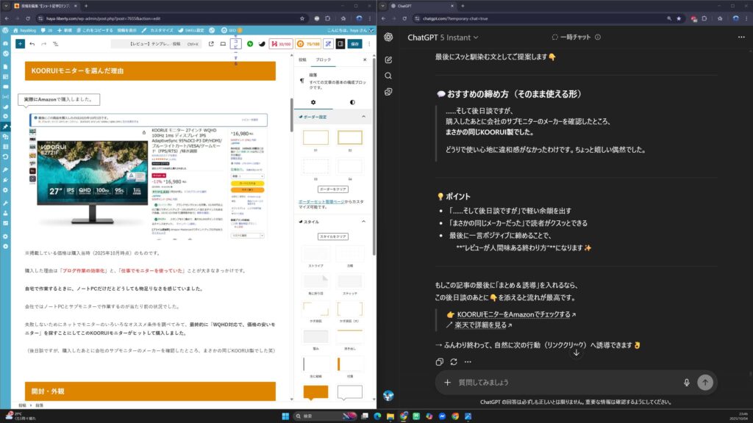The image size is (753, 423).
Task: Click the 保存 save button
Action: click(x=355, y=44)
